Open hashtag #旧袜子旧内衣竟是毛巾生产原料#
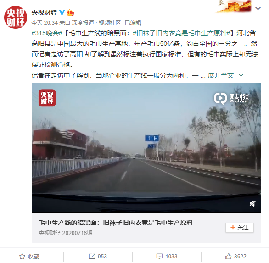Viewport: 269px width, 263px height. 181,33
